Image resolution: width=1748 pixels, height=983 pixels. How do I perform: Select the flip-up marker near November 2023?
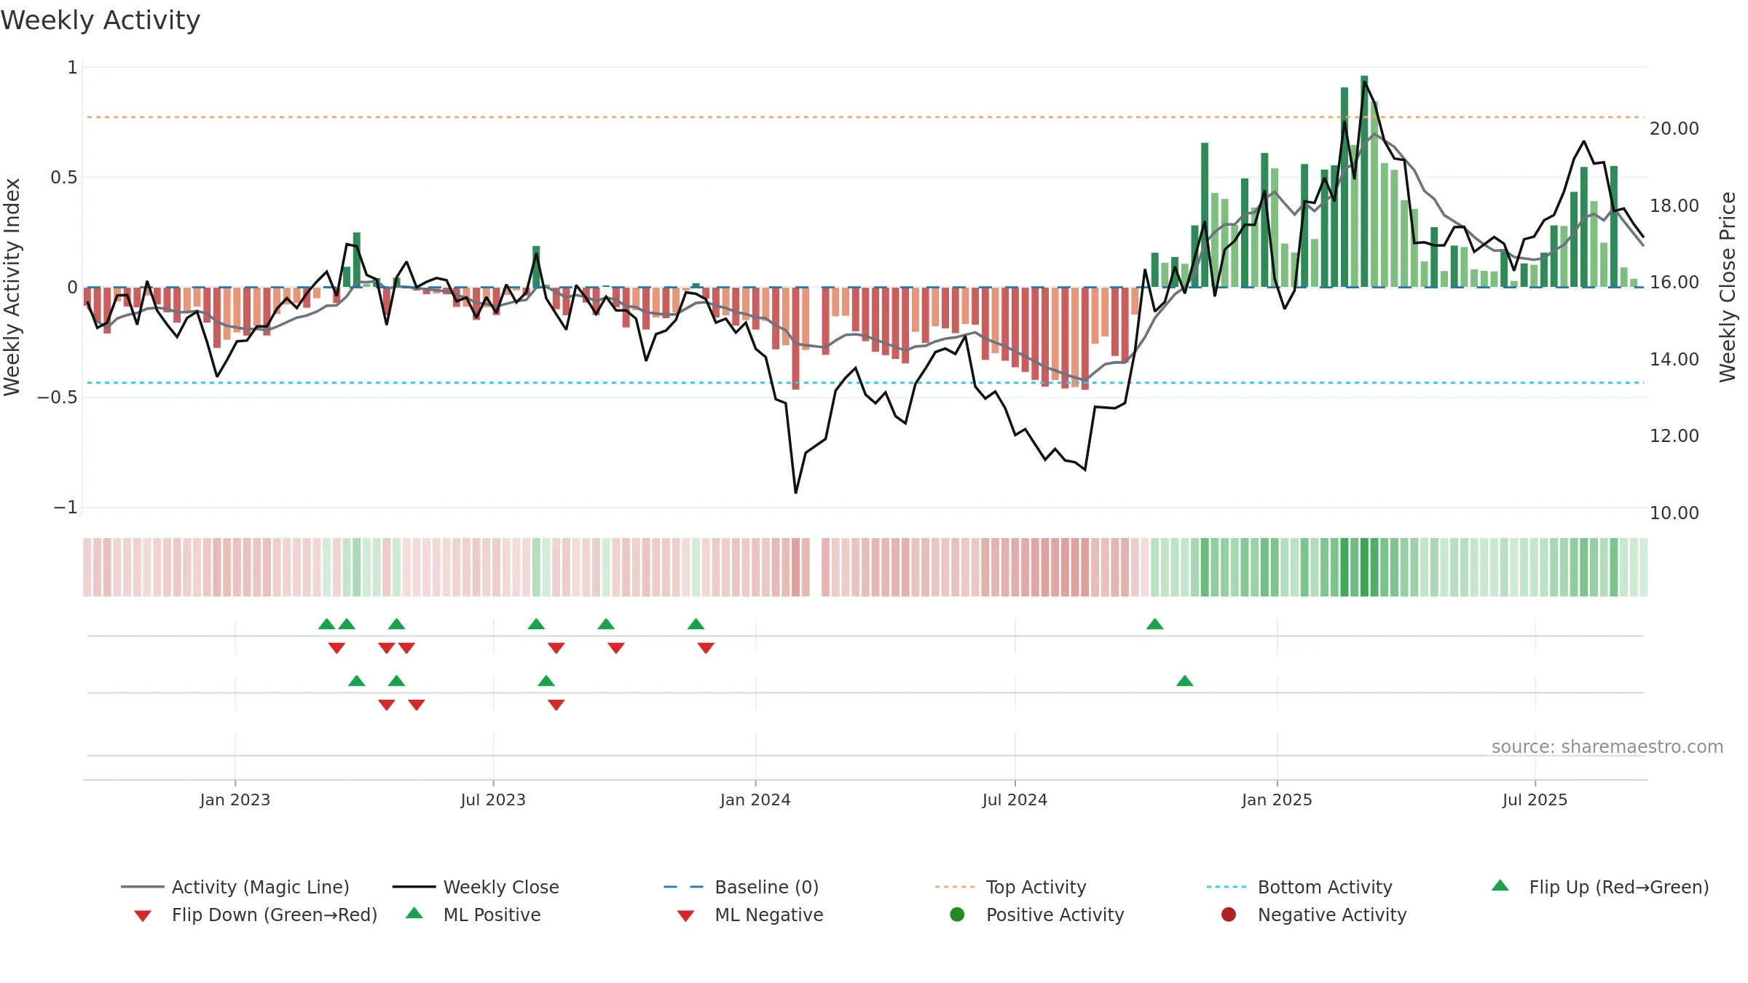pyautogui.click(x=696, y=624)
